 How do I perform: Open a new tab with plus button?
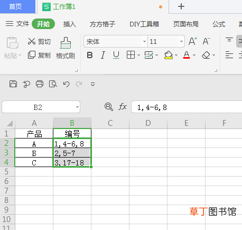[x=181, y=7]
